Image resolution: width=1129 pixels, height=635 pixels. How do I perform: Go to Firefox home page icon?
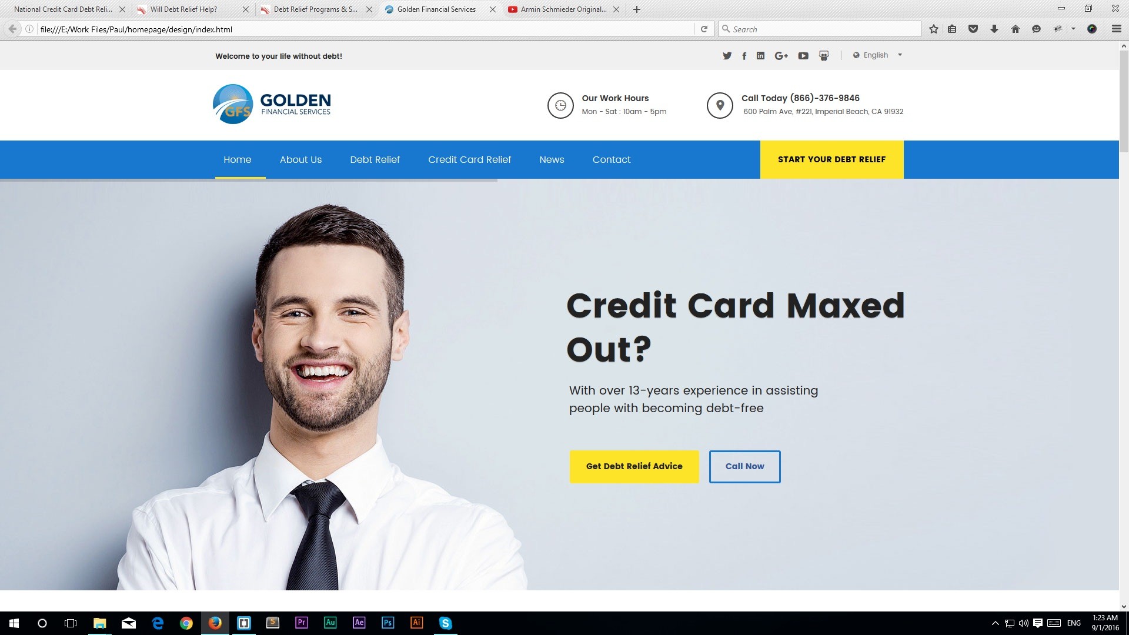1016,29
